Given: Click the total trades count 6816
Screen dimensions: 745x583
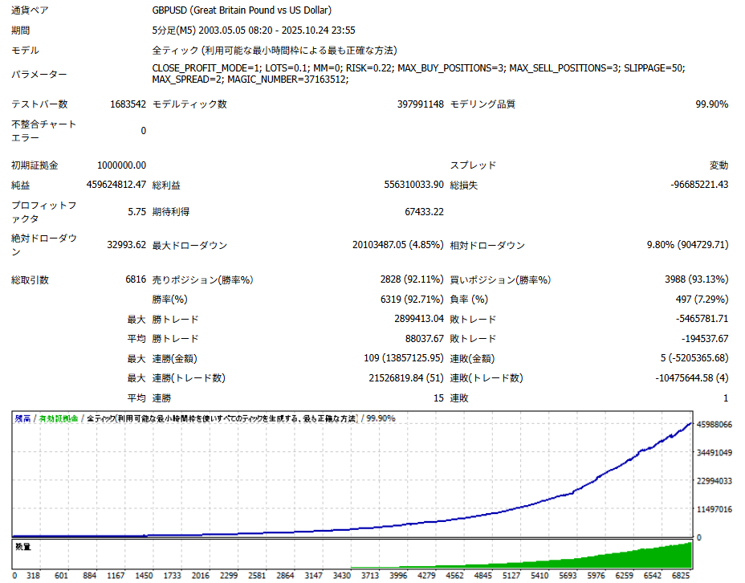Looking at the screenshot, I should point(136,280).
